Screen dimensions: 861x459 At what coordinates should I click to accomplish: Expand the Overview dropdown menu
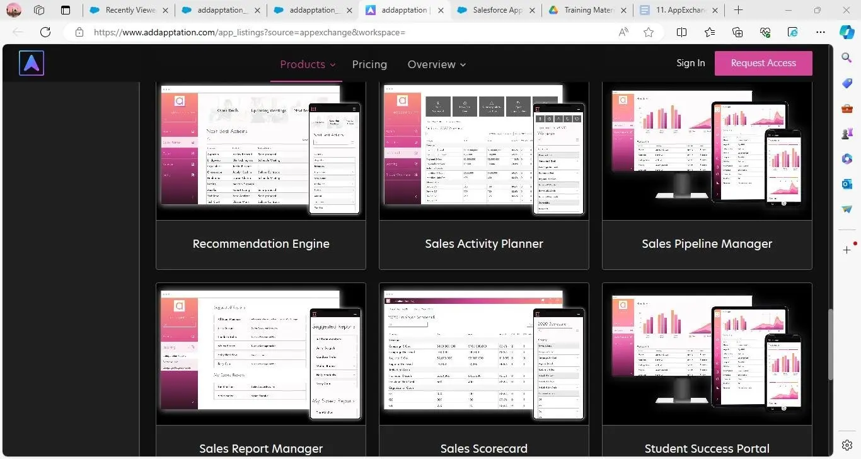[436, 64]
